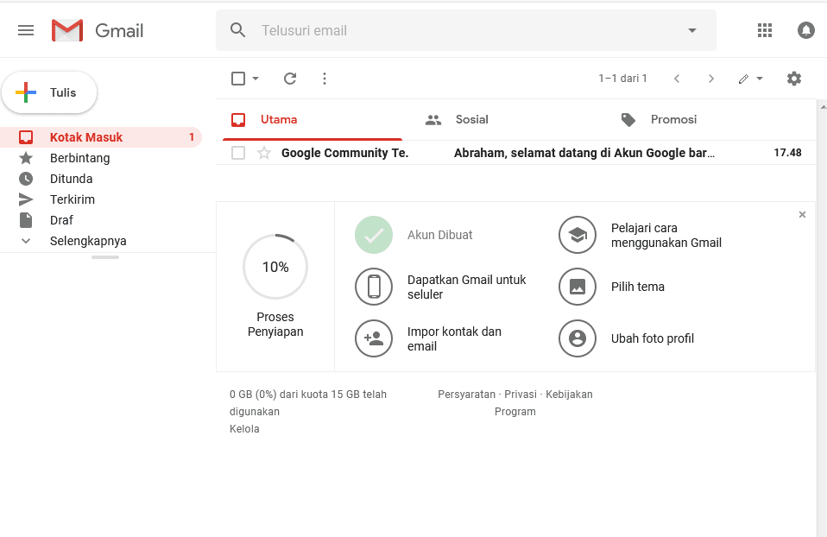827x537 pixels.
Task: Expand Selengkapnya in the sidebar
Action: pyautogui.click(x=88, y=241)
